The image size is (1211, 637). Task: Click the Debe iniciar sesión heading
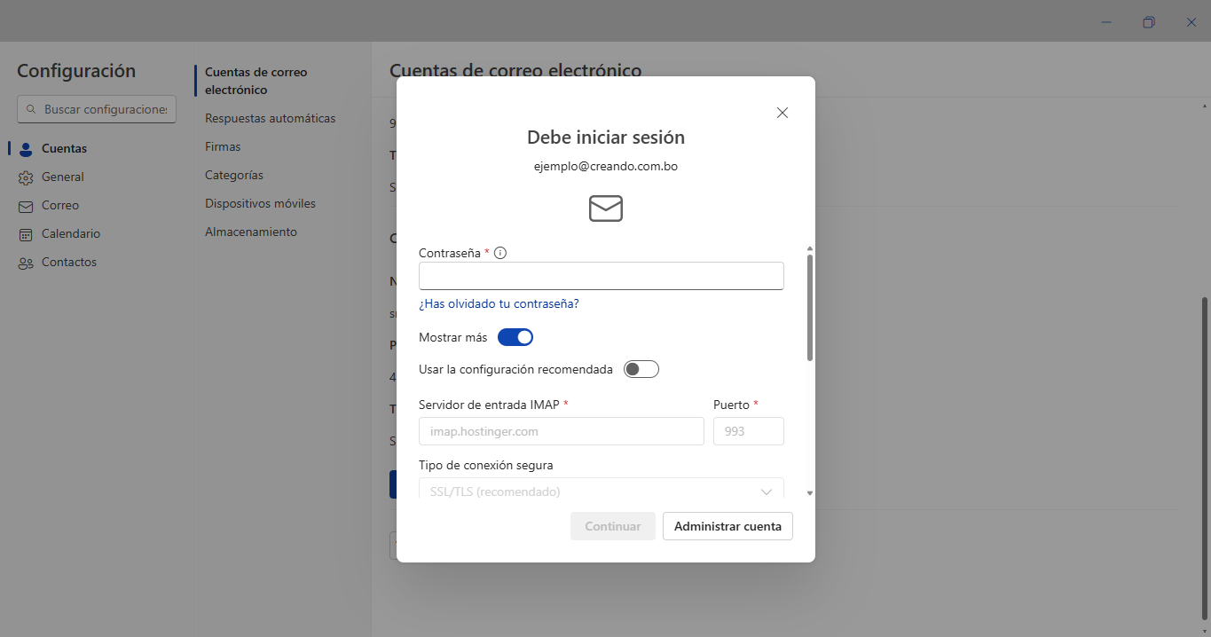click(606, 138)
